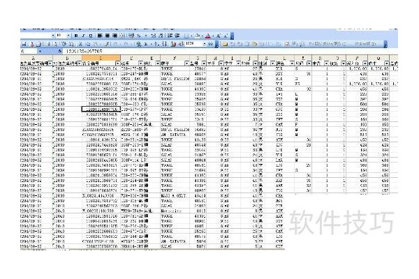This screenshot has height=279, width=419.
Task: Select the first "RM/II FASHION" cell
Action: 175,79
